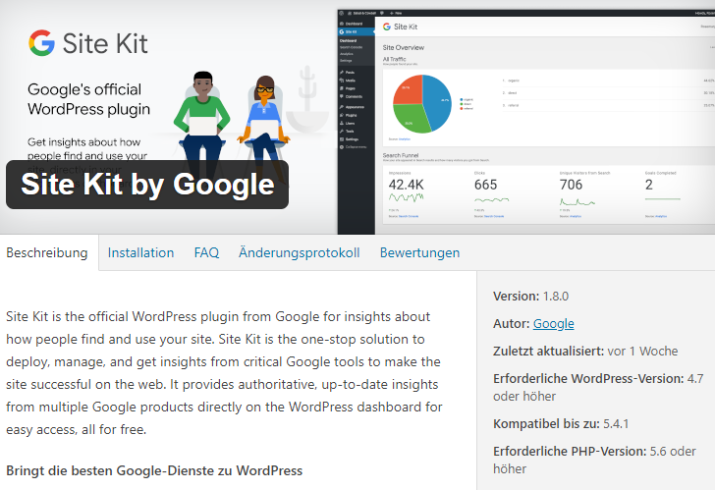Click the small Google G logo beside Site Kit header
The height and width of the screenshot is (490, 715).
click(x=387, y=27)
